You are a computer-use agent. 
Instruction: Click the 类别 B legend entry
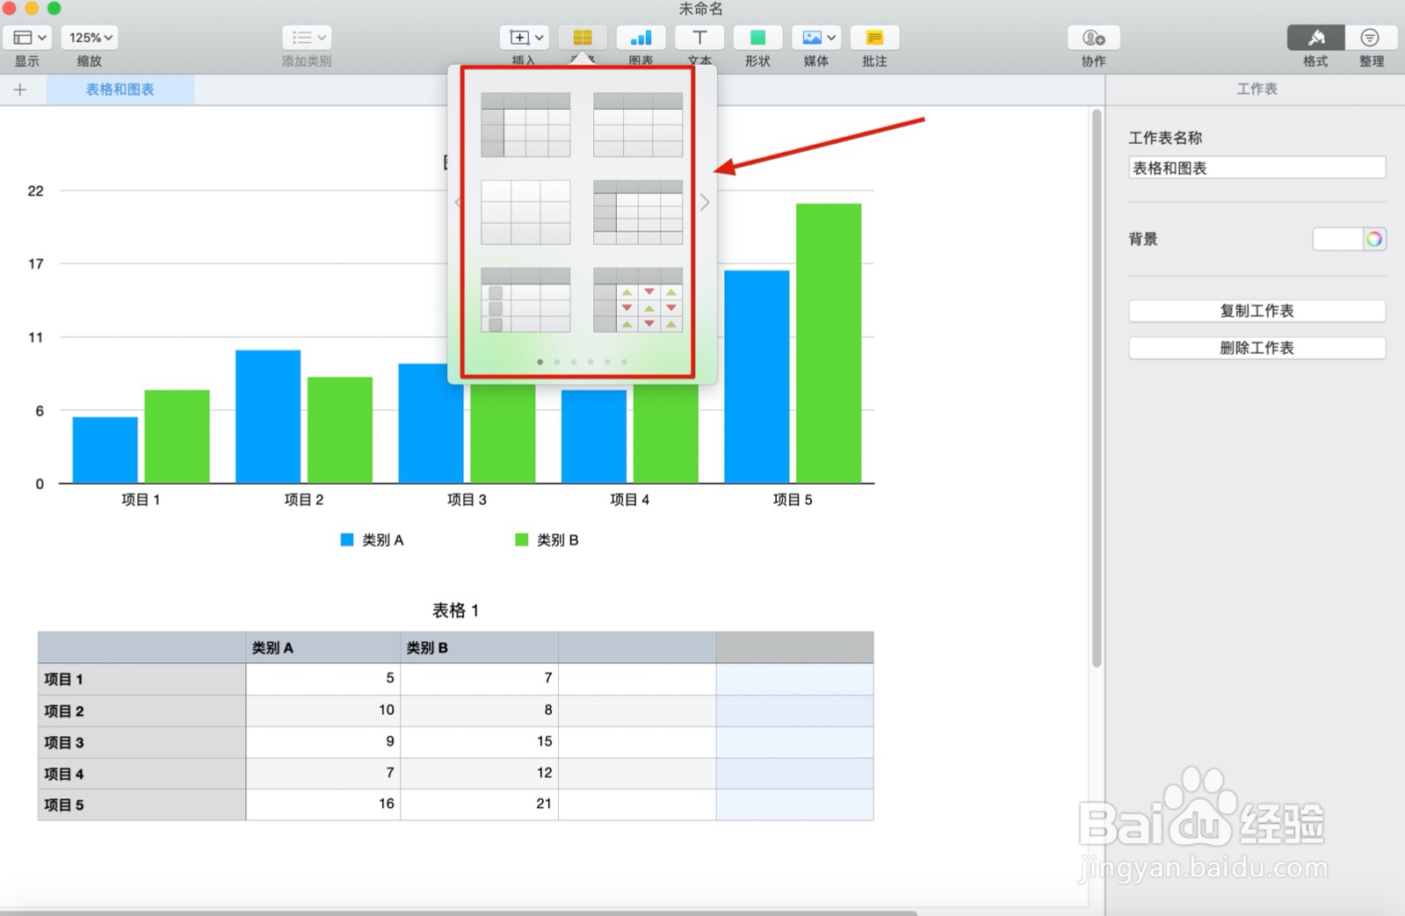(x=547, y=540)
